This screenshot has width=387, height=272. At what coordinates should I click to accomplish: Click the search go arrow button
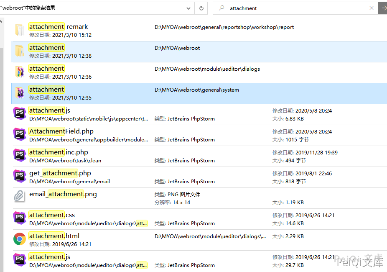(383, 8)
